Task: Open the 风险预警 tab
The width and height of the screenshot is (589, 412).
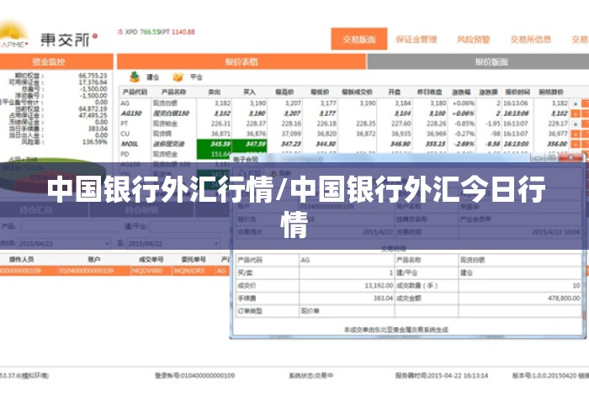Action: point(473,39)
